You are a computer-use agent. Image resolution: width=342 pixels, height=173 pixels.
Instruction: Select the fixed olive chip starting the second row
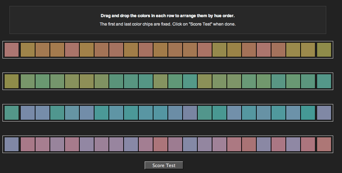click(12, 81)
